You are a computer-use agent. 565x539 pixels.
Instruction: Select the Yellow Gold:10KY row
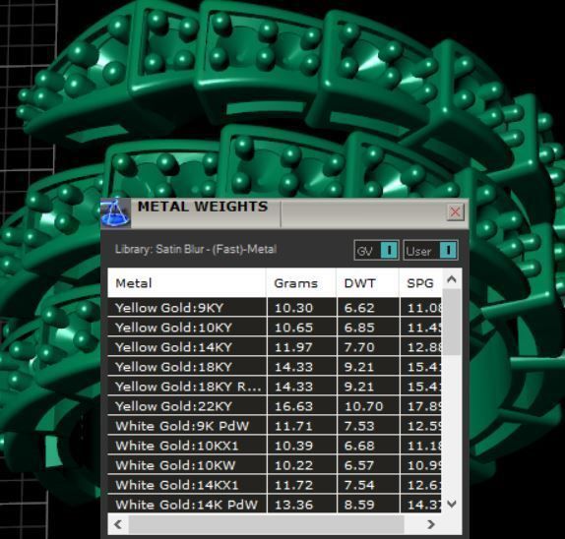275,328
